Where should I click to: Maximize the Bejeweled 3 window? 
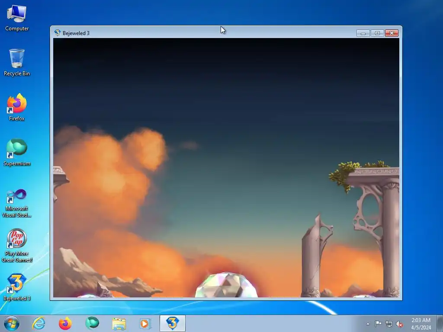coord(377,33)
